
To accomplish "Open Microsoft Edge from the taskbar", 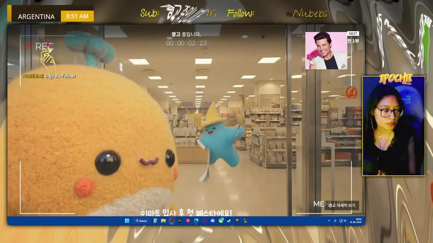I will click(x=196, y=221).
